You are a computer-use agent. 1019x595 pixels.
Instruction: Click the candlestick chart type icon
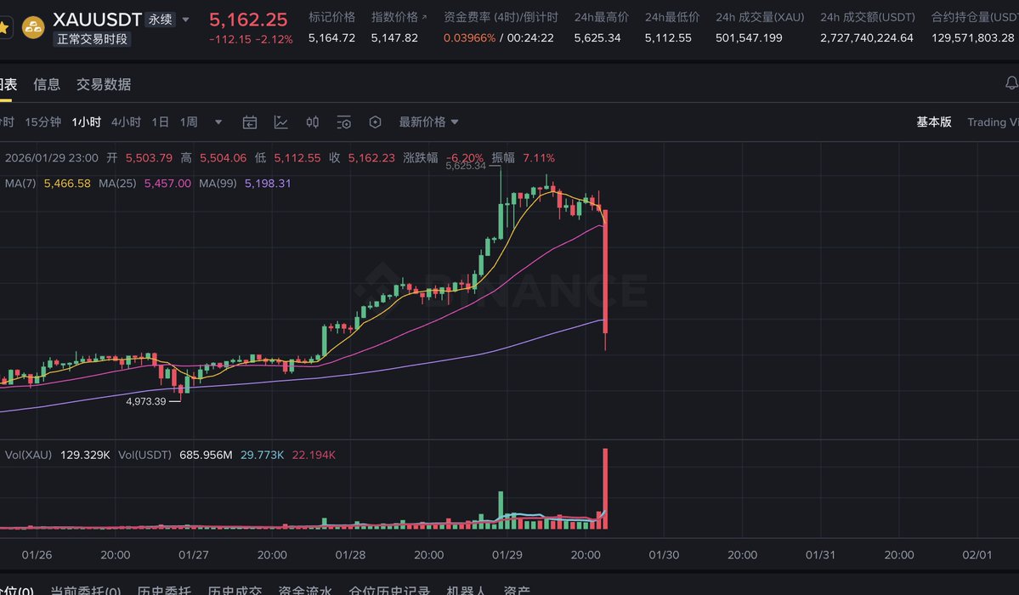[313, 122]
